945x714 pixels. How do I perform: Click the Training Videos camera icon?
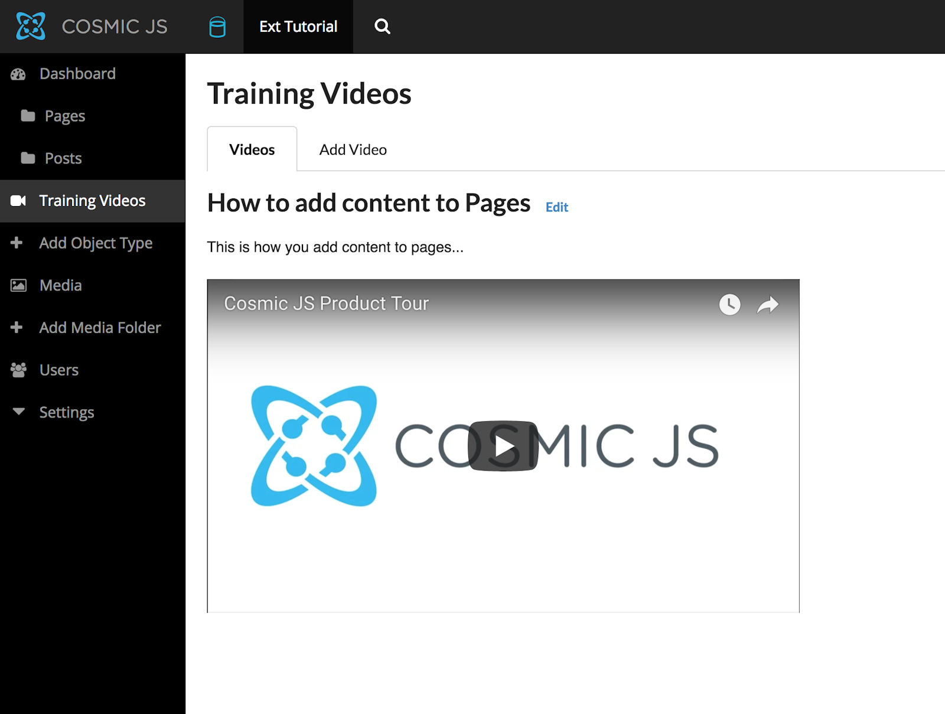click(18, 201)
